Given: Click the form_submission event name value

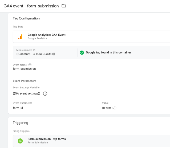Looking at the screenshot, I should [24, 69].
